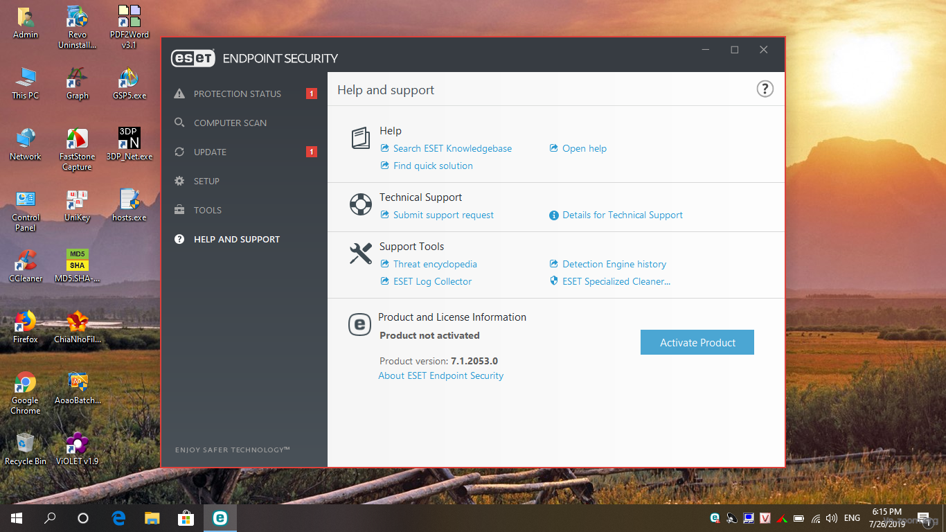Click the Find quick solution link
Viewport: 946px width, 532px height.
coord(433,166)
